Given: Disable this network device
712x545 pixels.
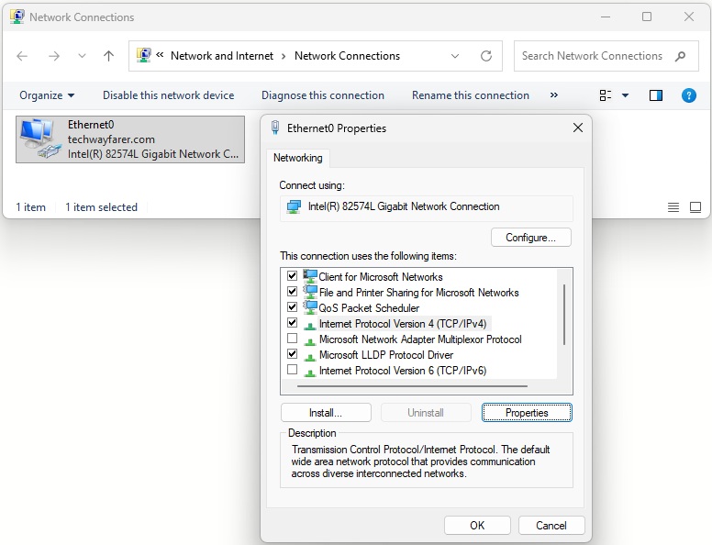Looking at the screenshot, I should (169, 95).
